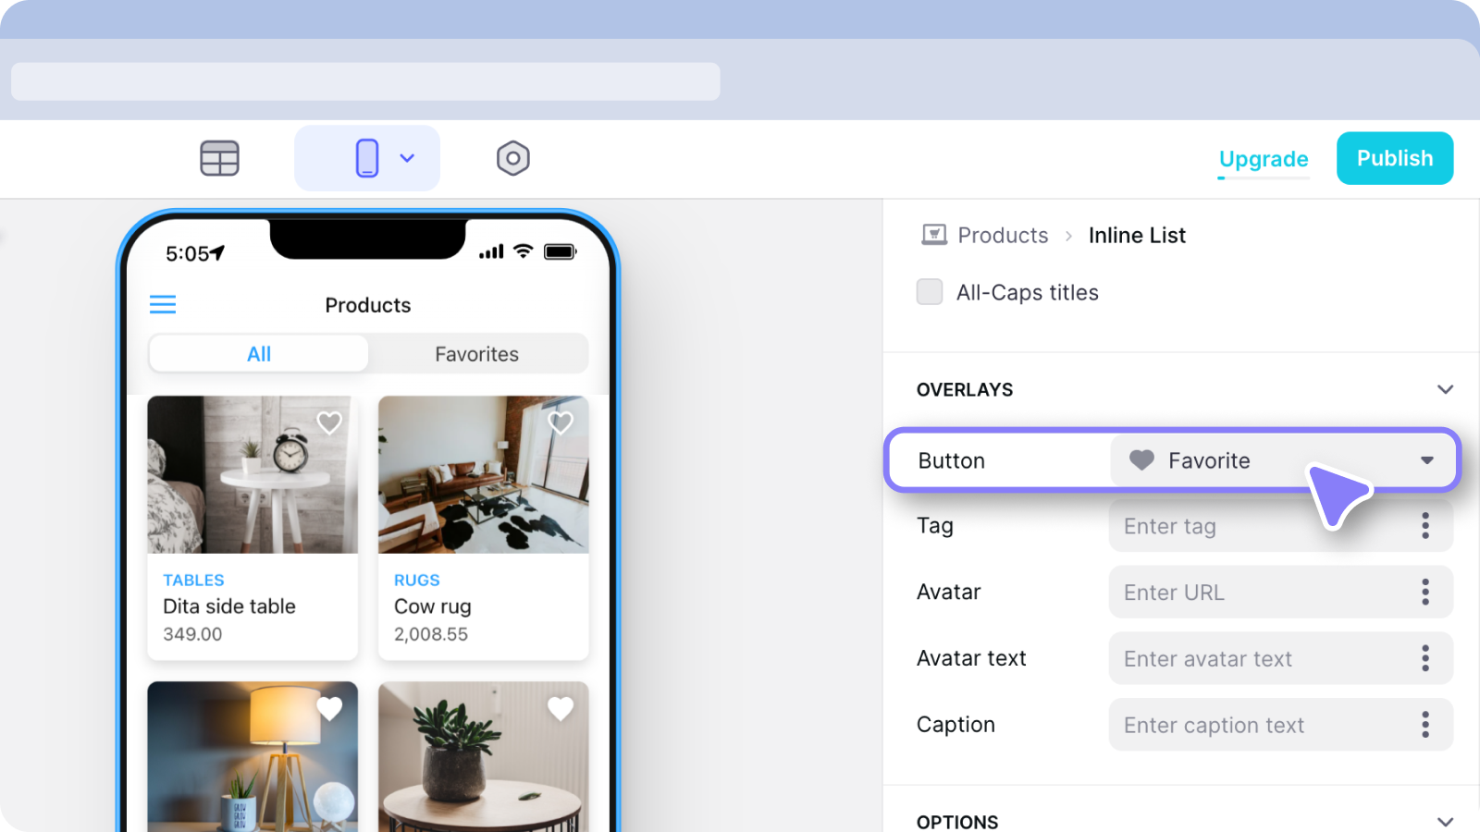The height and width of the screenshot is (832, 1480).
Task: Collapse the OPTIONS section chevron
Action: pos(1445,821)
